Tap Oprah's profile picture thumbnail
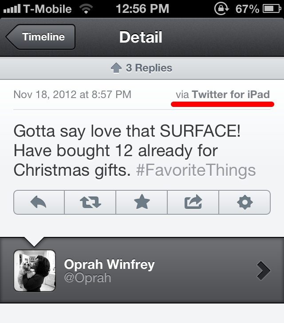 (35, 271)
